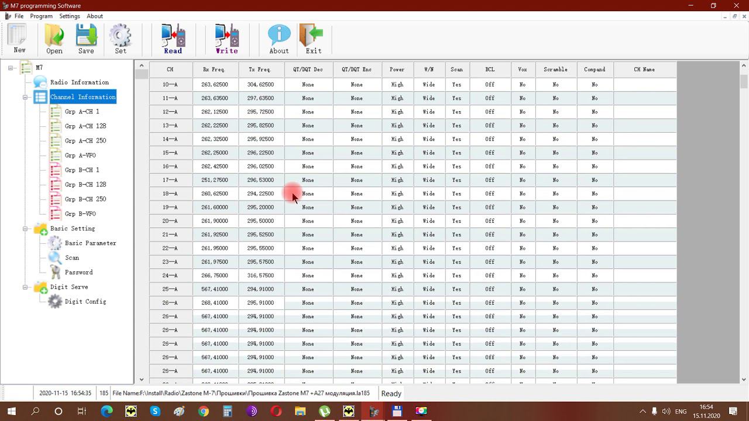The width and height of the screenshot is (749, 421).
Task: Click the QT/DQT Dec column header
Action: point(308,70)
